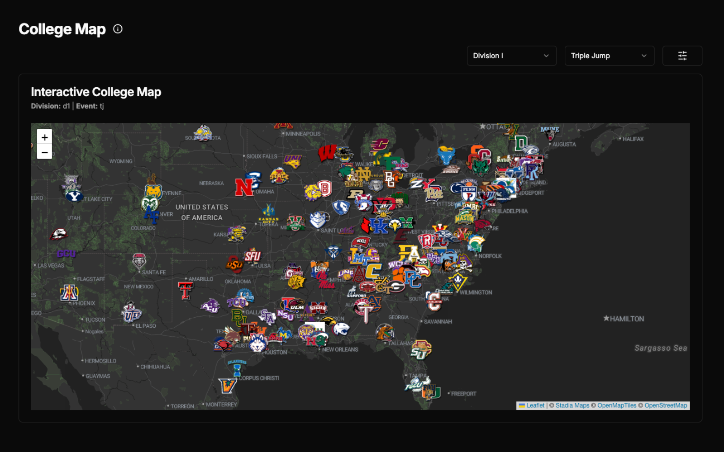Open the Division I dropdown
The image size is (724, 452).
(511, 56)
